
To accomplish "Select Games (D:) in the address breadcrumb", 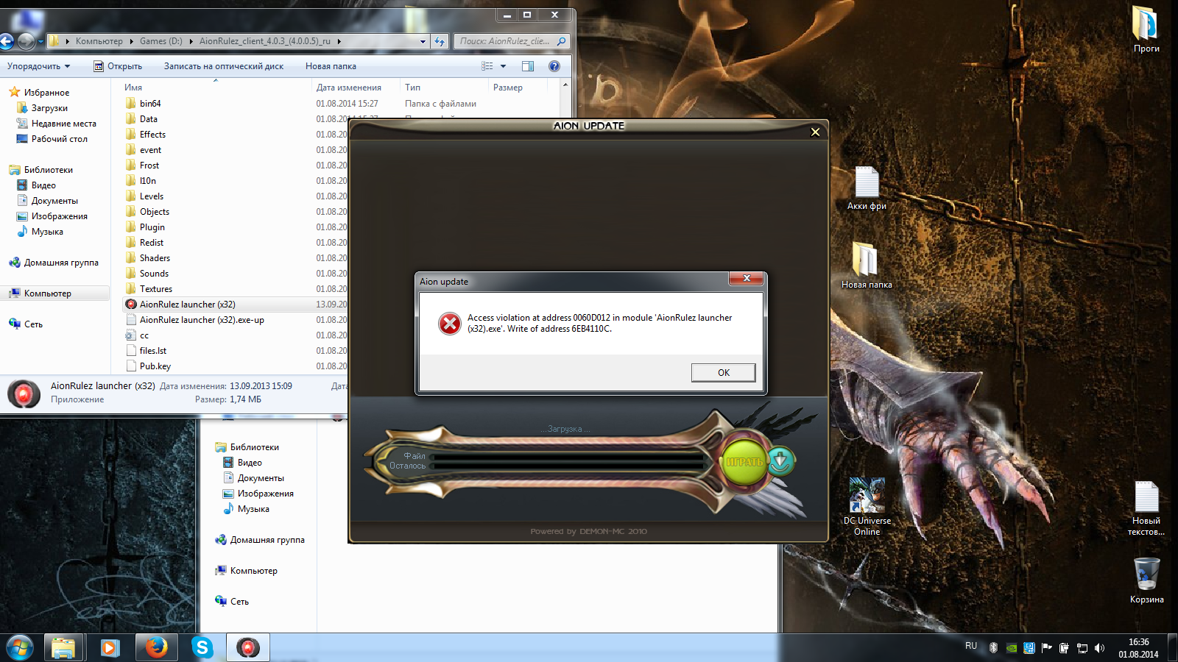I will click(x=161, y=41).
